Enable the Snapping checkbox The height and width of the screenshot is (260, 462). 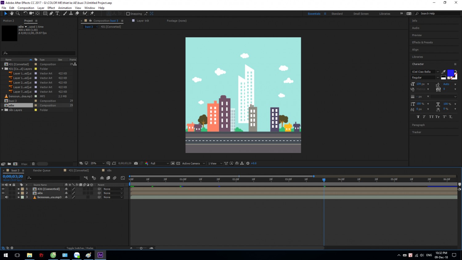(128, 14)
